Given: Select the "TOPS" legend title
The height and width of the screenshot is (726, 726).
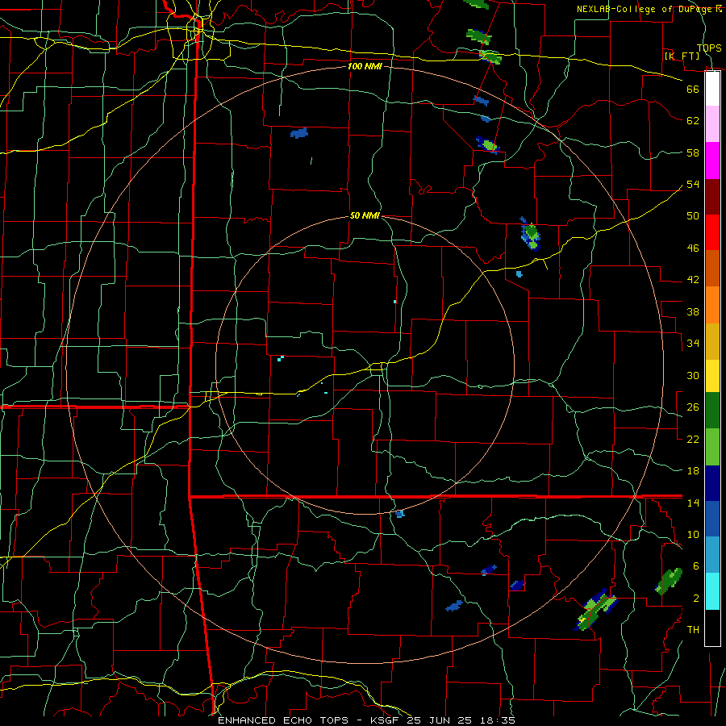Looking at the screenshot, I should point(709,48).
